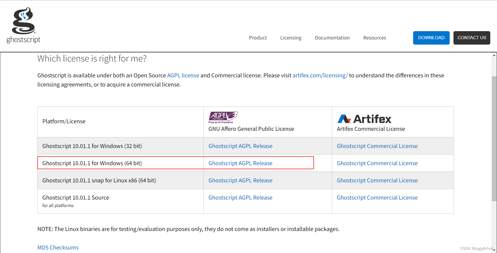Click scrollbar up arrow
Image resolution: width=497 pixels, height=253 pixels.
tap(494, 55)
